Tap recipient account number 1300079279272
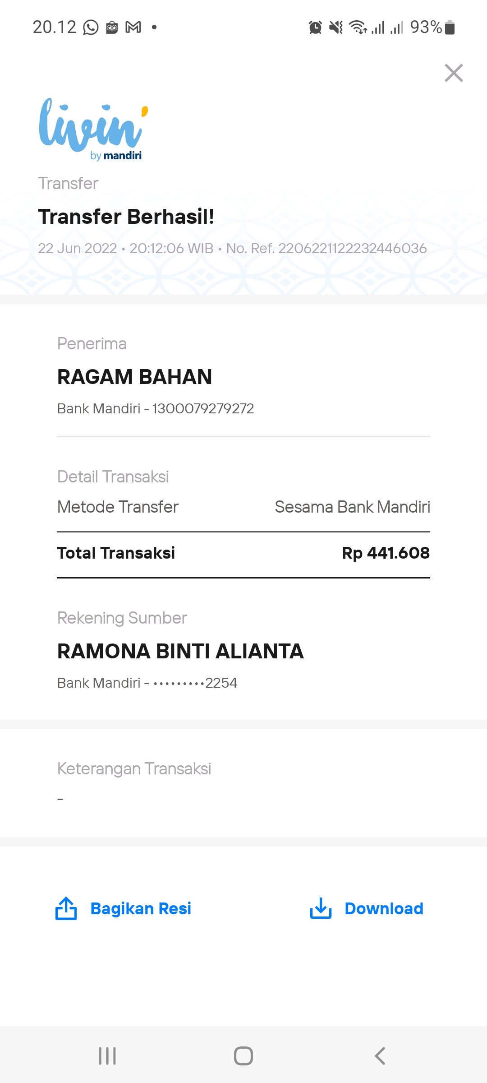The image size is (487, 1083). [203, 408]
